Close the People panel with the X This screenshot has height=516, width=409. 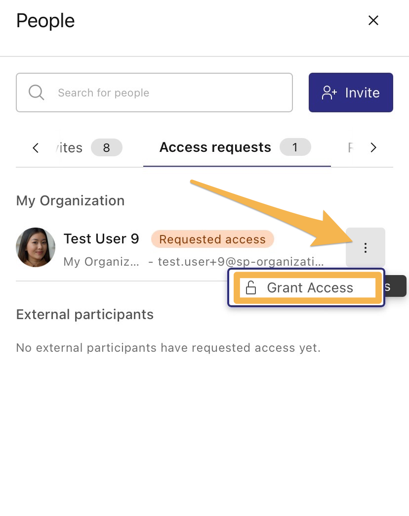click(x=373, y=20)
